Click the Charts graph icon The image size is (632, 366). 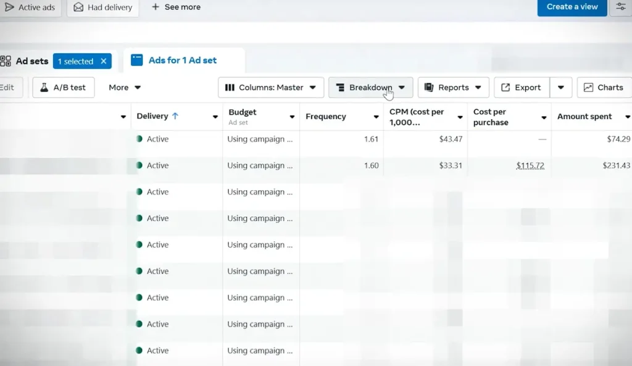(x=588, y=88)
